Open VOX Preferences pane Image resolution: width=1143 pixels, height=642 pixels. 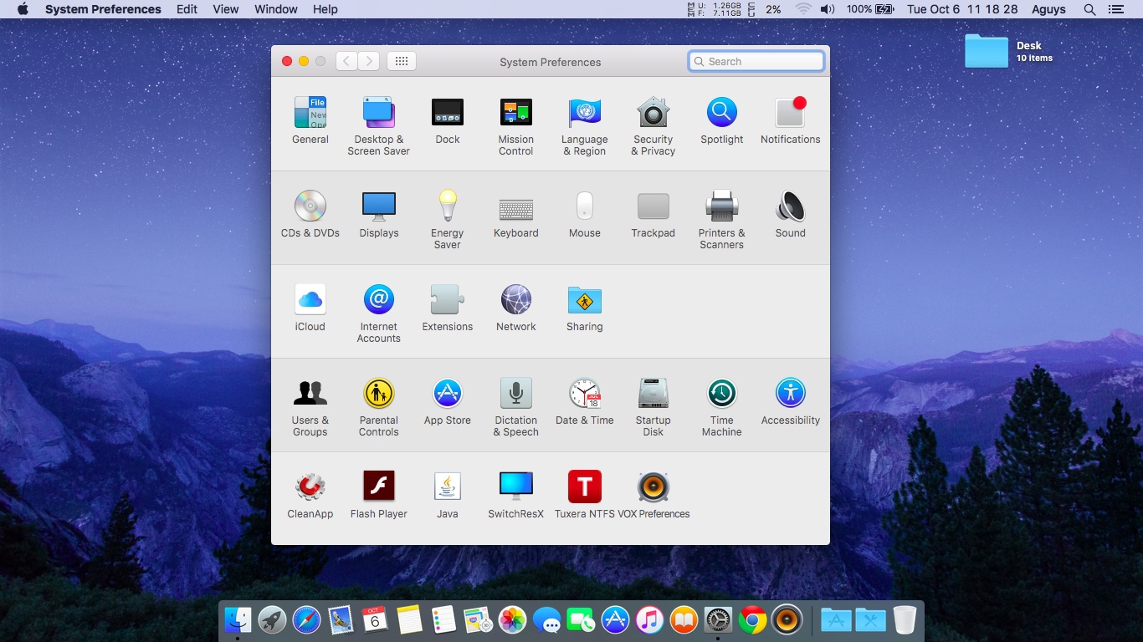coord(654,496)
